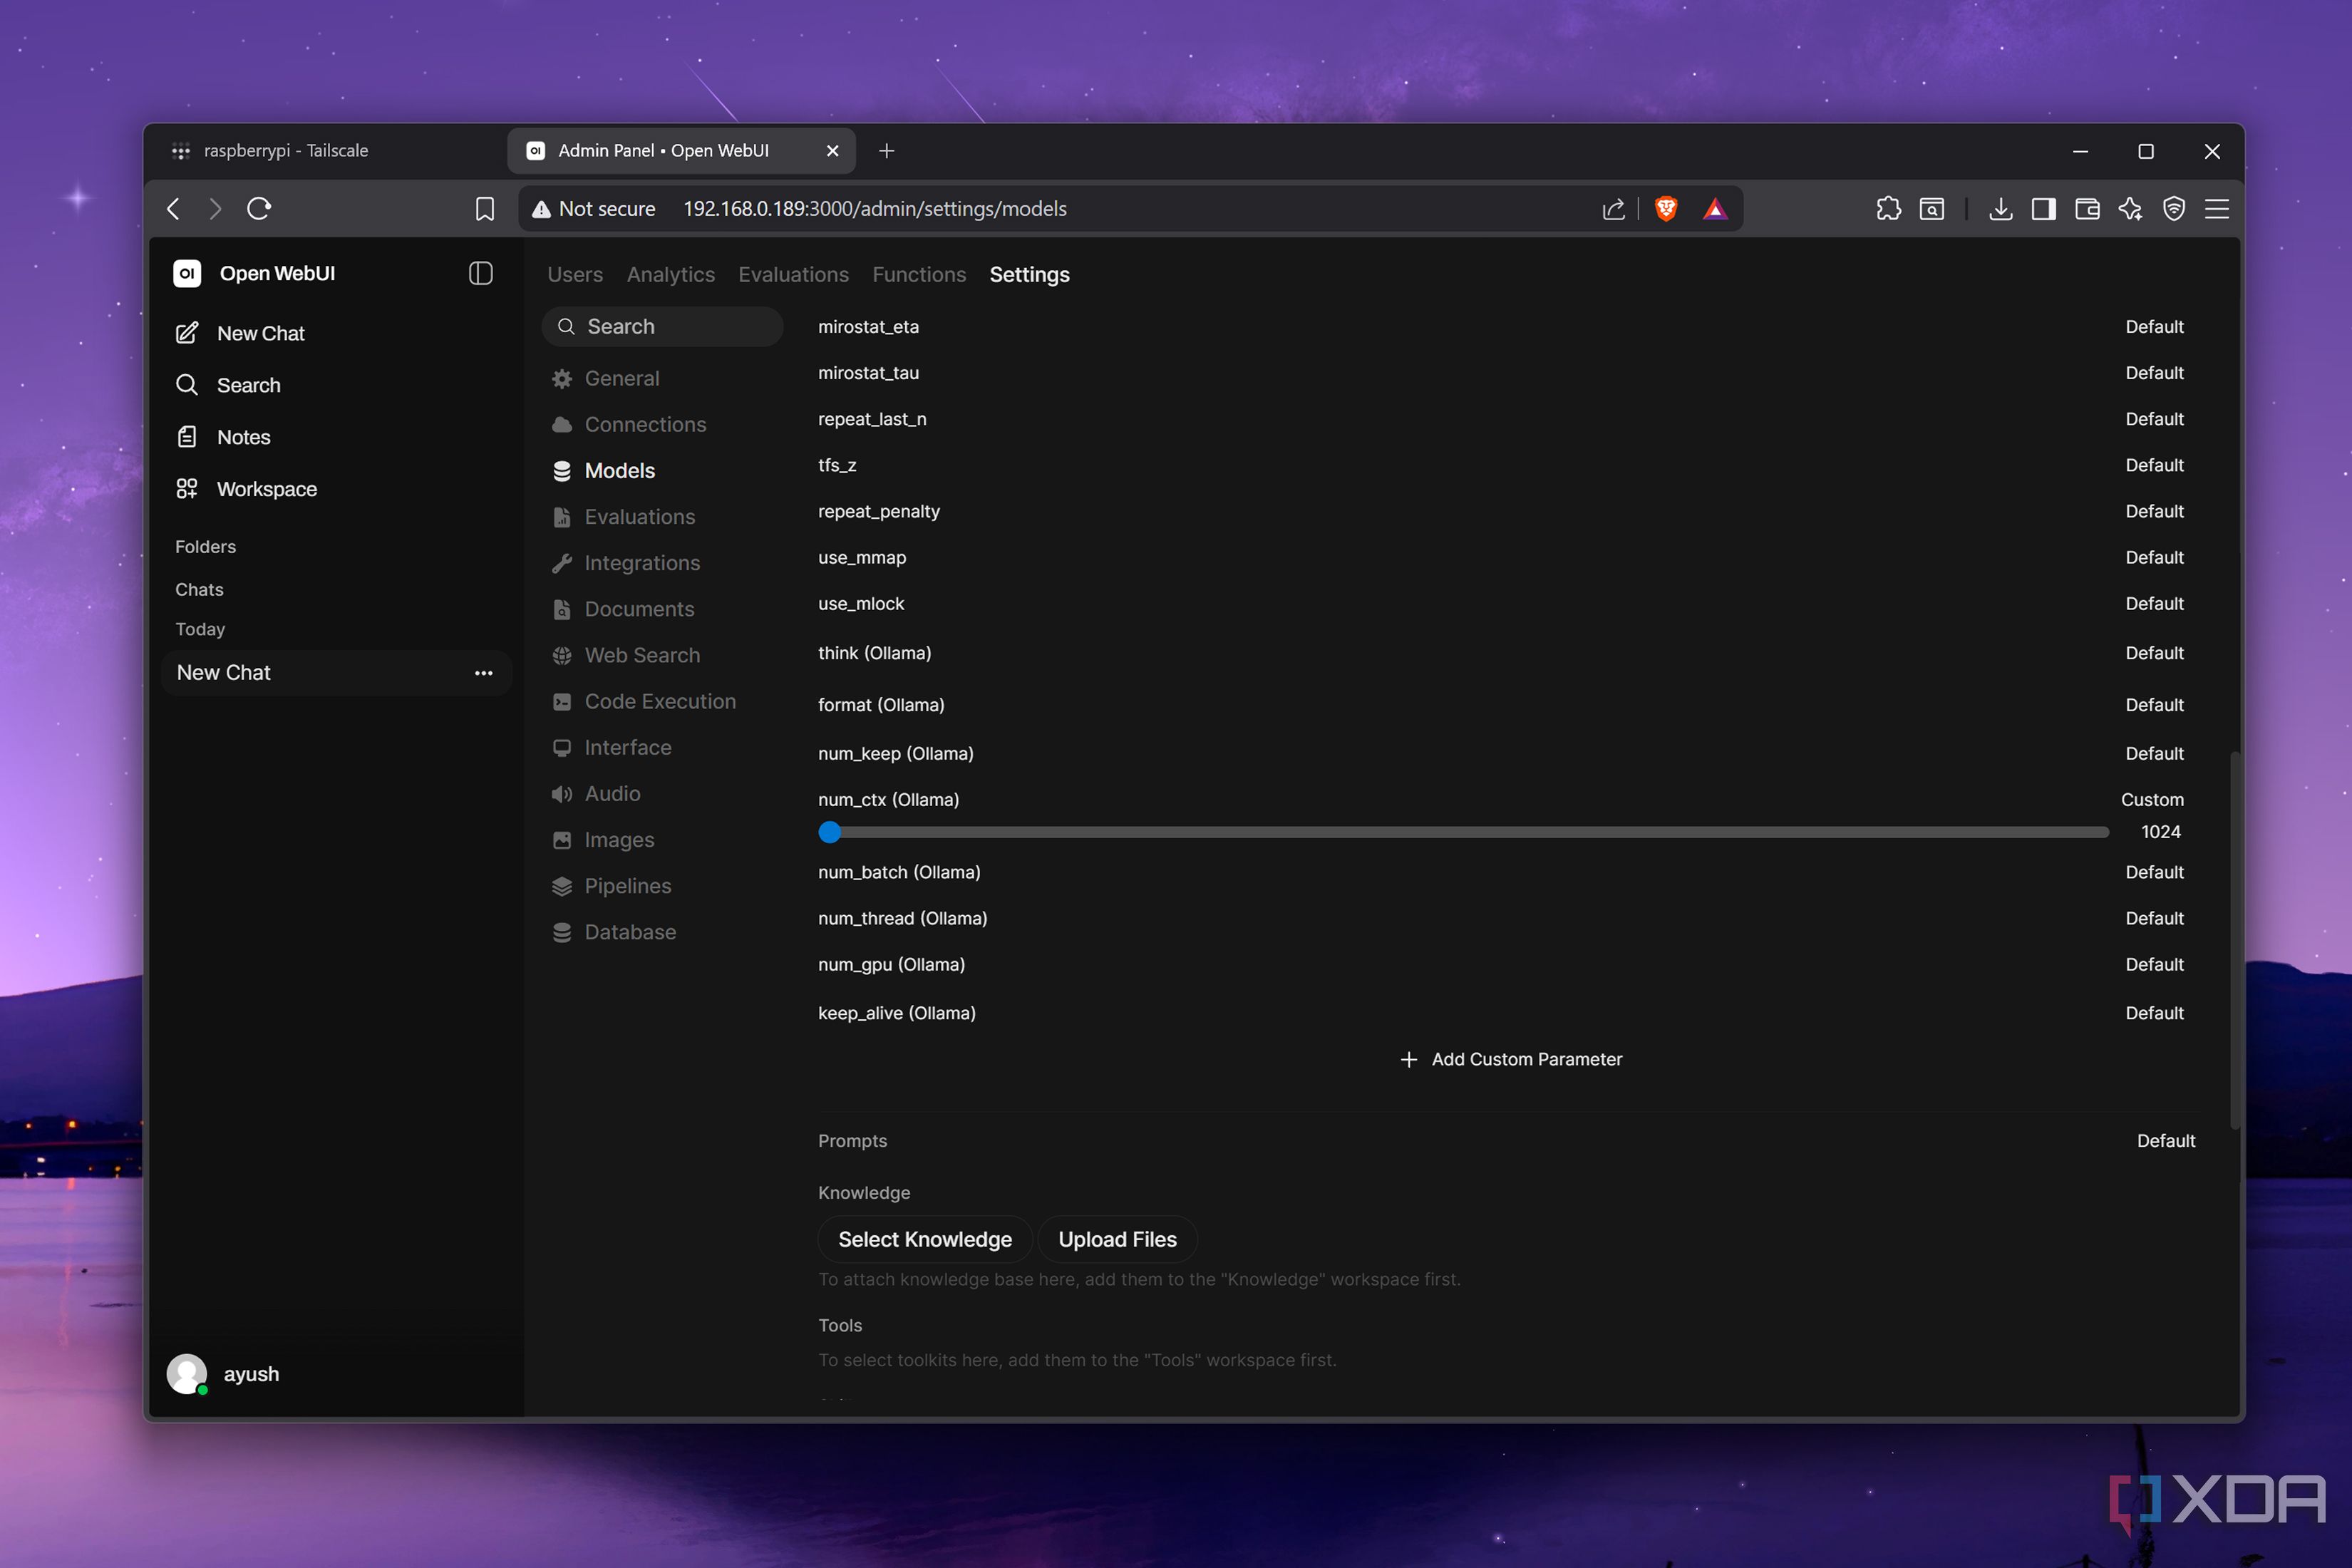
Task: Switch to the Users tab
Action: 575,274
